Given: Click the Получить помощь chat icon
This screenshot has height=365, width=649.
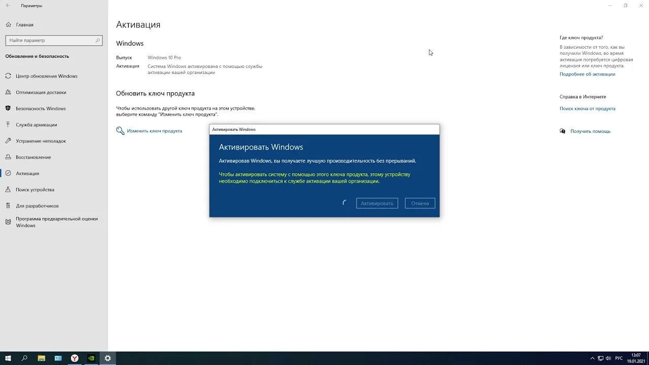Looking at the screenshot, I should 562,131.
